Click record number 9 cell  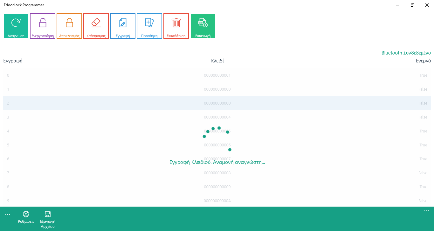pos(8,201)
